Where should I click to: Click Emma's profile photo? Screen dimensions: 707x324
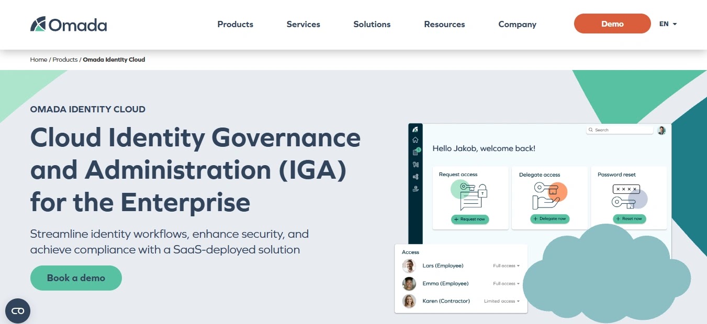click(x=409, y=284)
